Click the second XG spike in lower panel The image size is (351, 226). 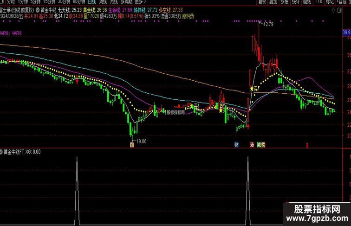tap(248, 191)
